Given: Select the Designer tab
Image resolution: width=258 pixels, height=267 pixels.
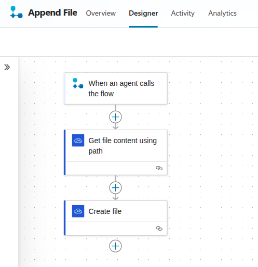Looking at the screenshot, I should coord(143,13).
